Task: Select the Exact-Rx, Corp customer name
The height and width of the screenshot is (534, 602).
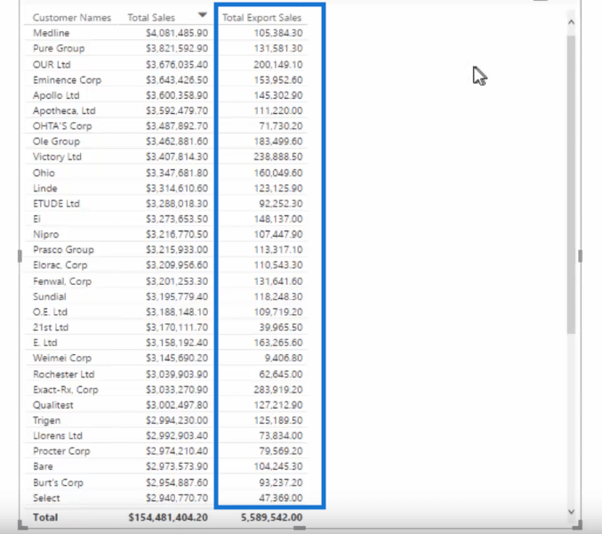Action: coord(66,390)
